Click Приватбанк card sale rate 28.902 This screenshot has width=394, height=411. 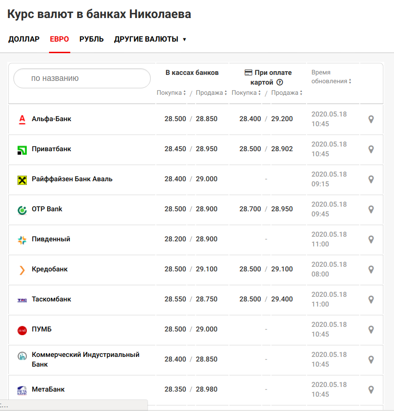(282, 149)
